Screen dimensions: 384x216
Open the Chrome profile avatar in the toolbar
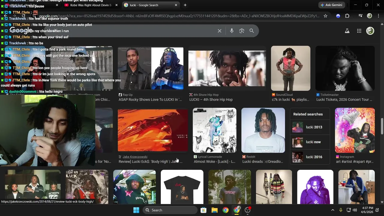point(370,16)
